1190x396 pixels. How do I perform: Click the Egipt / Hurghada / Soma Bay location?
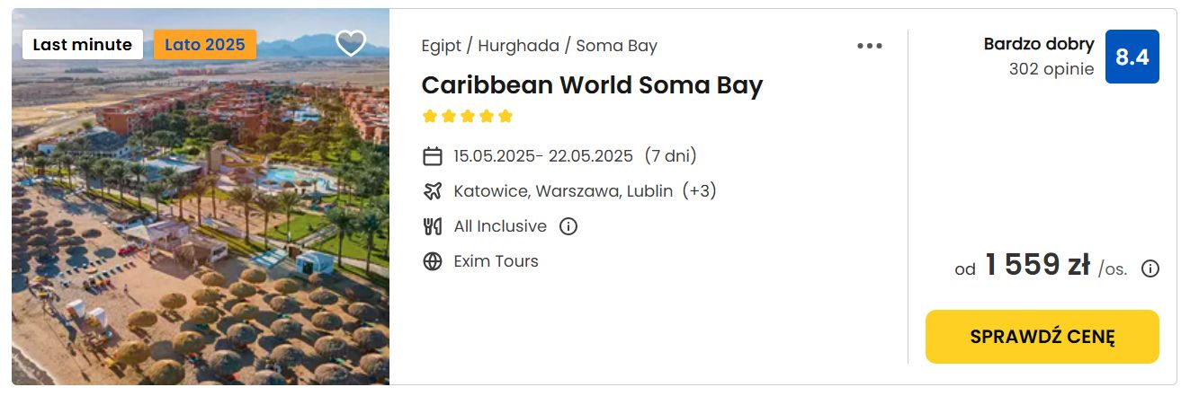pos(539,46)
